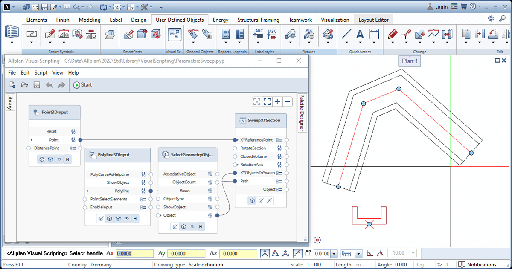Click the Line tool in Quick Access
The height and width of the screenshot is (269, 512).
point(346,35)
